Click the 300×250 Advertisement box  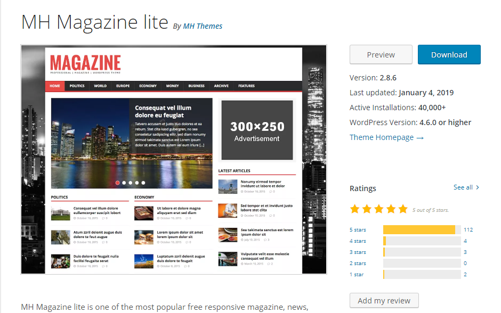pos(257,130)
